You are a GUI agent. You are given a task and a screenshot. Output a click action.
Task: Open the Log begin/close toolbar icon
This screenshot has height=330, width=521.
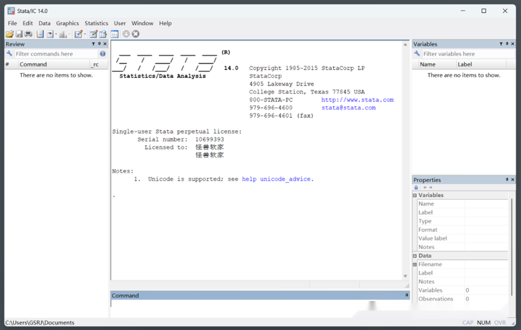[x=40, y=34]
